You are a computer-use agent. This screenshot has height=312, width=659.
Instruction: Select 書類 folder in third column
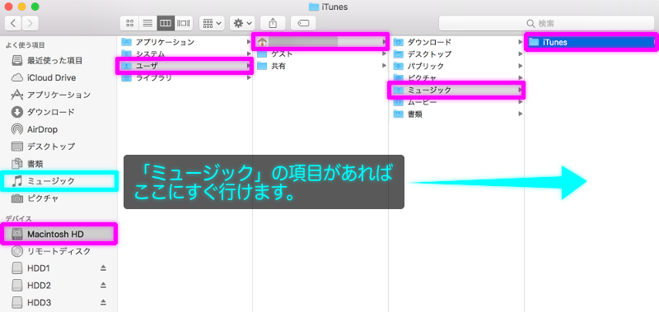pos(456,114)
